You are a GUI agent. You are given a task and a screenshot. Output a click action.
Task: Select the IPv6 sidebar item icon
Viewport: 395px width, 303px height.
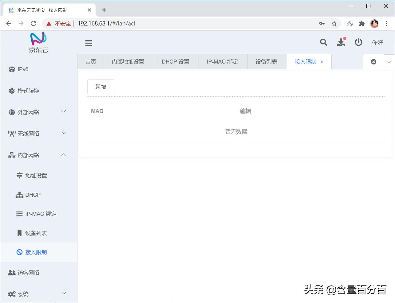click(x=12, y=69)
